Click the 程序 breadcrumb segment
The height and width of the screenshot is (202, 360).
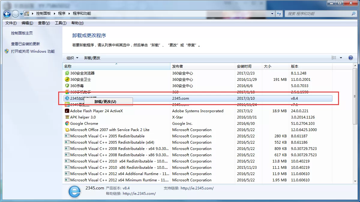[62, 13]
